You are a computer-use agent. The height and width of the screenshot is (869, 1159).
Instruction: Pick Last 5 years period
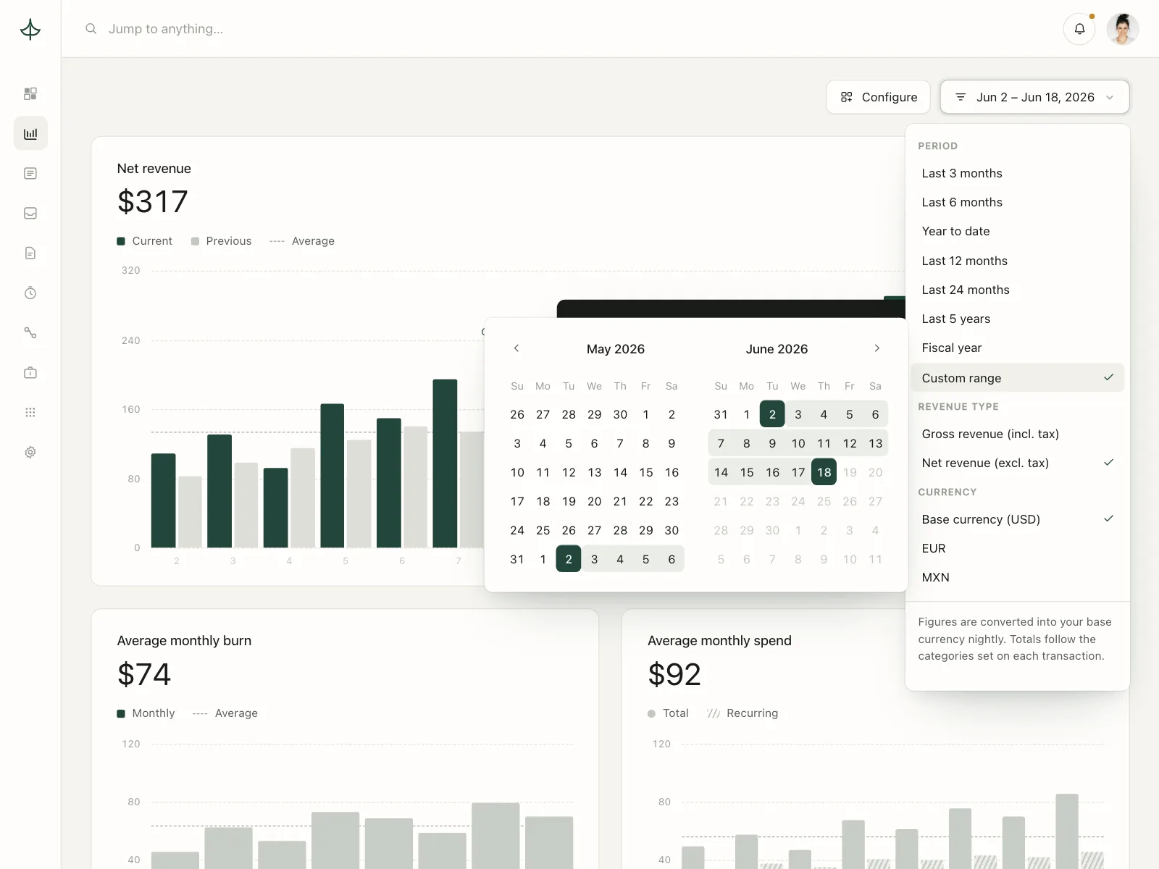click(x=1018, y=319)
